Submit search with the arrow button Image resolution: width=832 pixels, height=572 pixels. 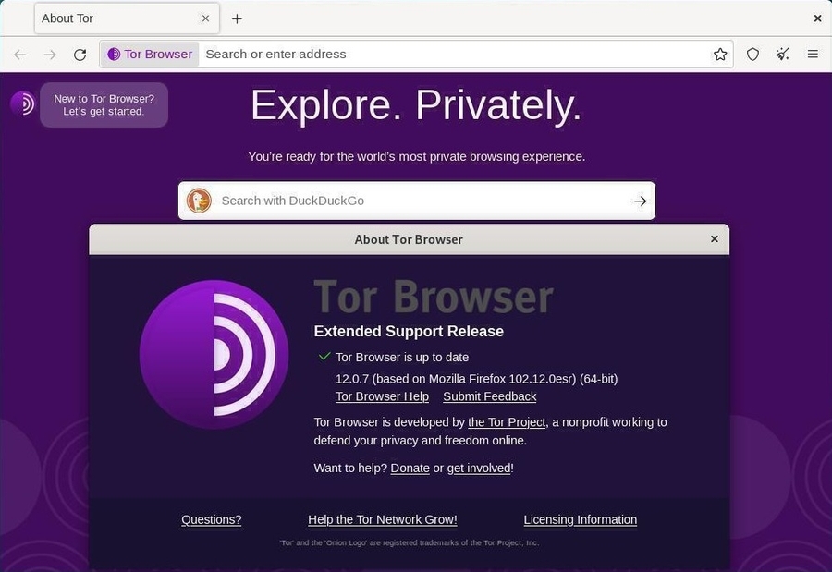tap(640, 201)
